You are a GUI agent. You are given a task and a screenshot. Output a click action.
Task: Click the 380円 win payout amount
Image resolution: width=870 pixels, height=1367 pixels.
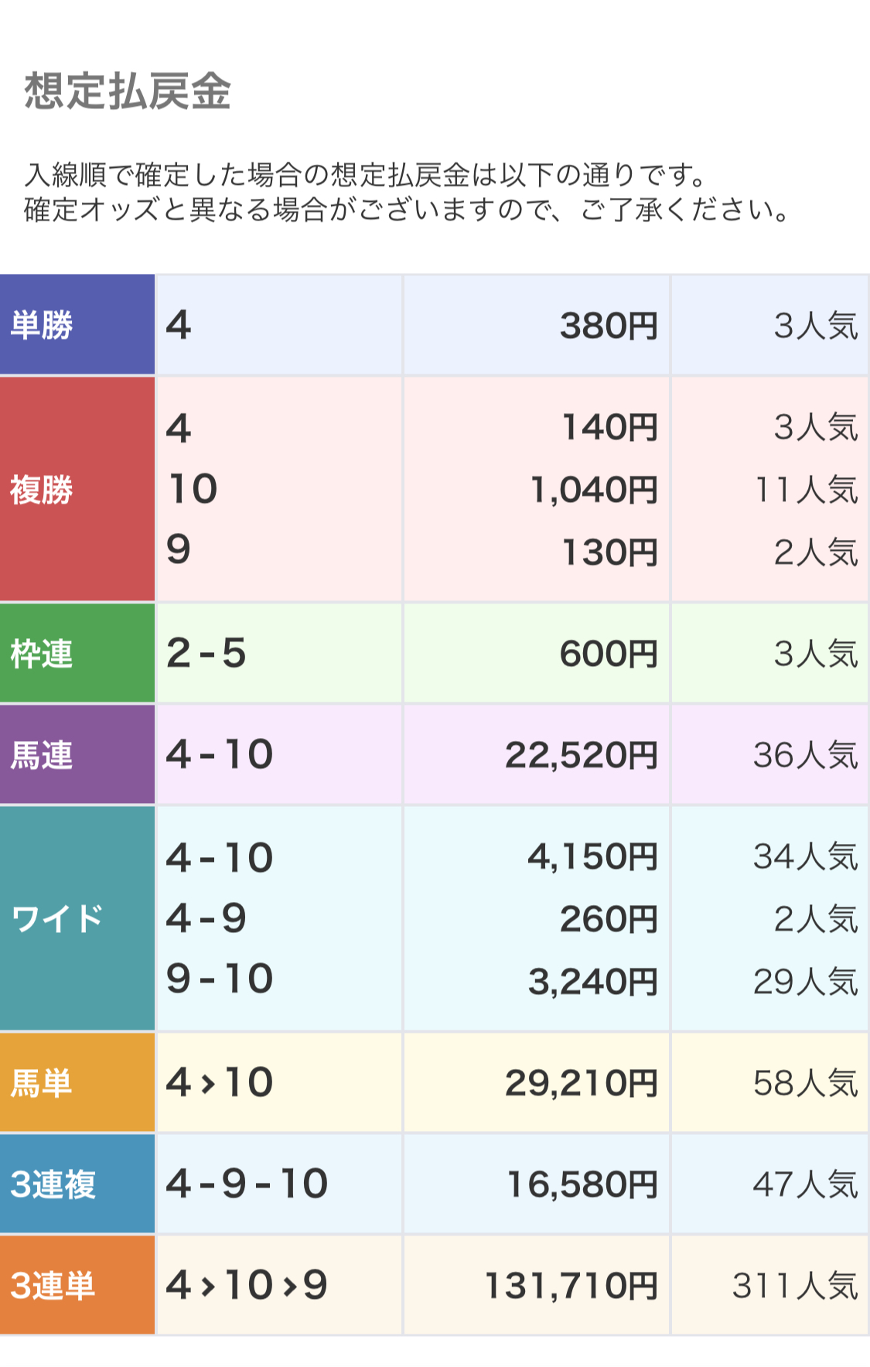(609, 326)
